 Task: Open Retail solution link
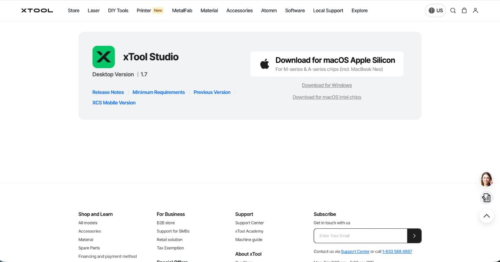[170, 240]
